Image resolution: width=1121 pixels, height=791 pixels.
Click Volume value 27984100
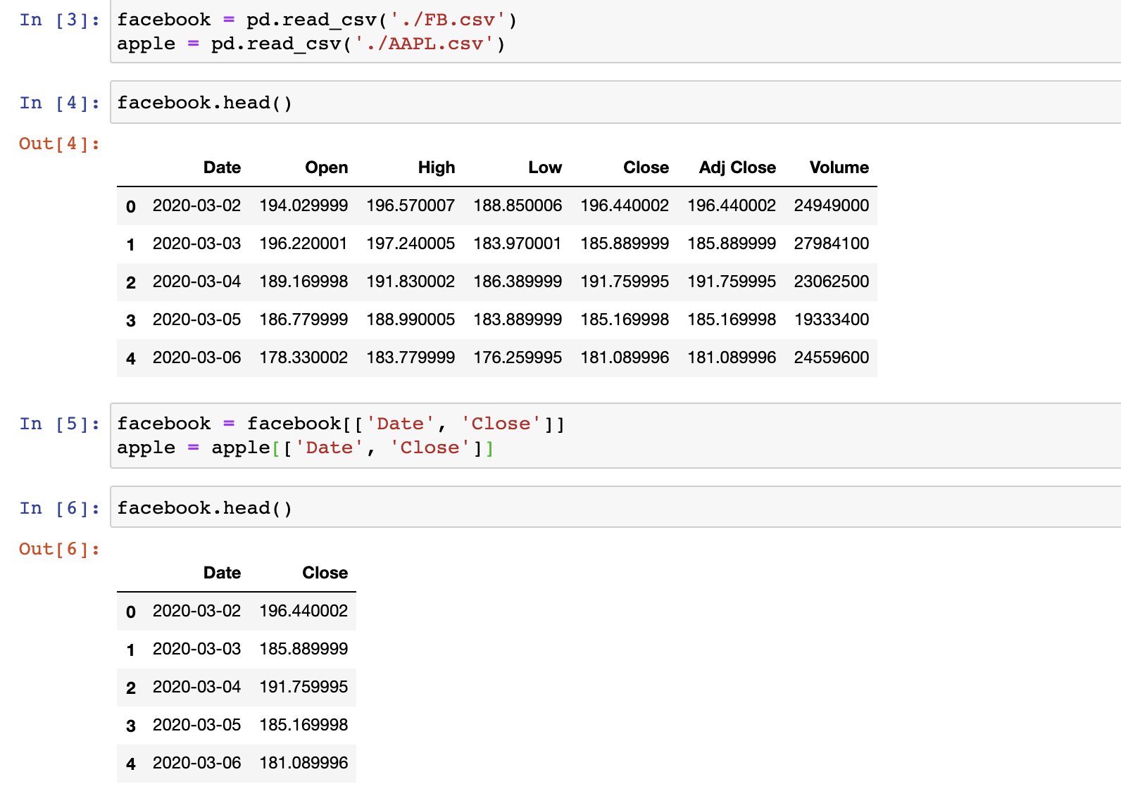click(832, 243)
